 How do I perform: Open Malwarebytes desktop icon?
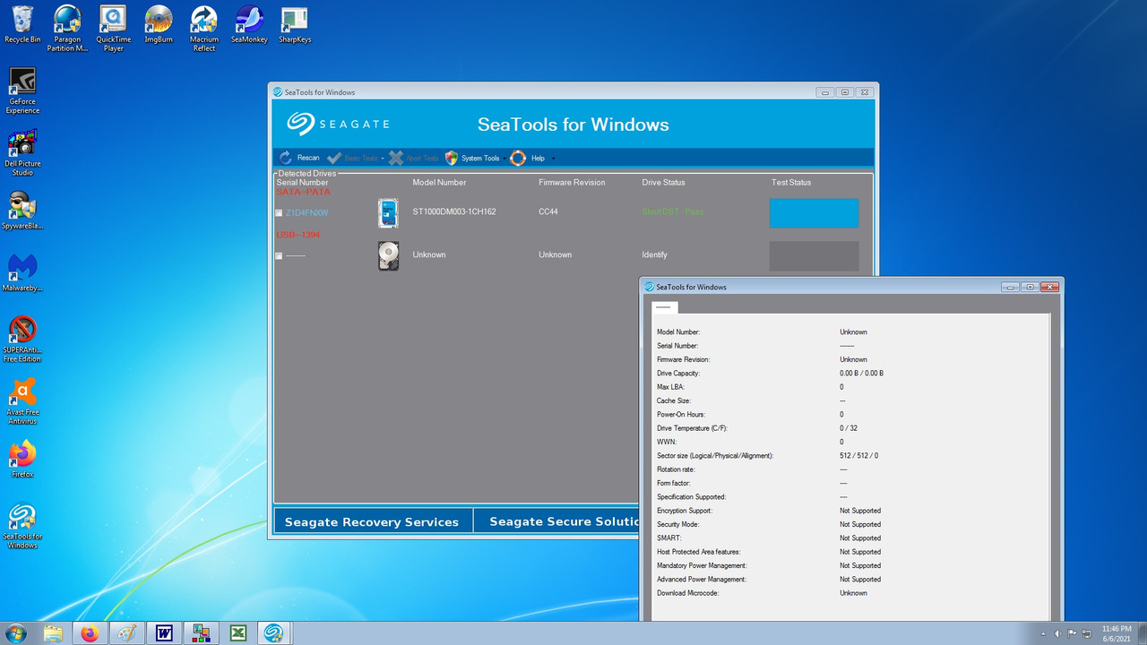[22, 273]
